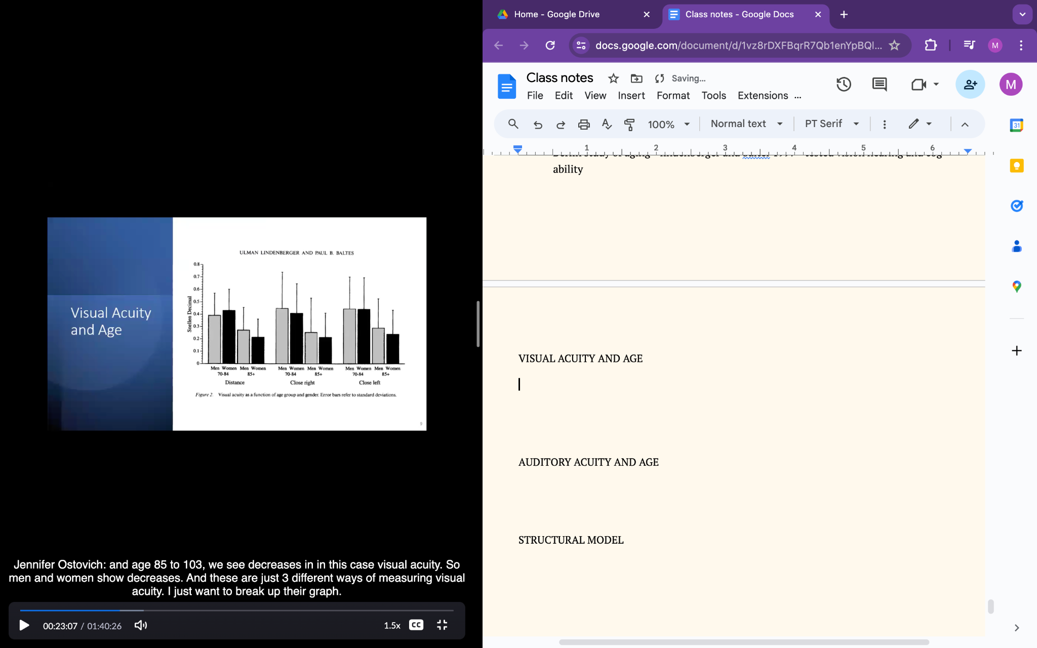Click the print icon in toolbar
Viewport: 1037px width, 648px height.
(x=584, y=124)
